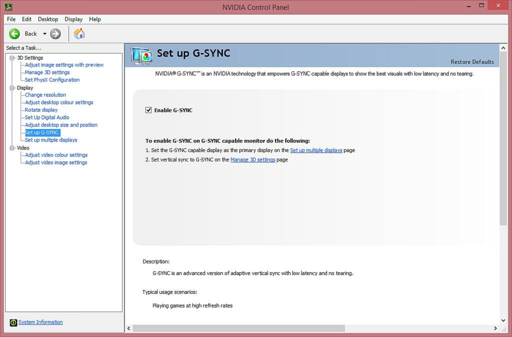Open the Desktop menu
The image size is (512, 337).
tap(48, 19)
